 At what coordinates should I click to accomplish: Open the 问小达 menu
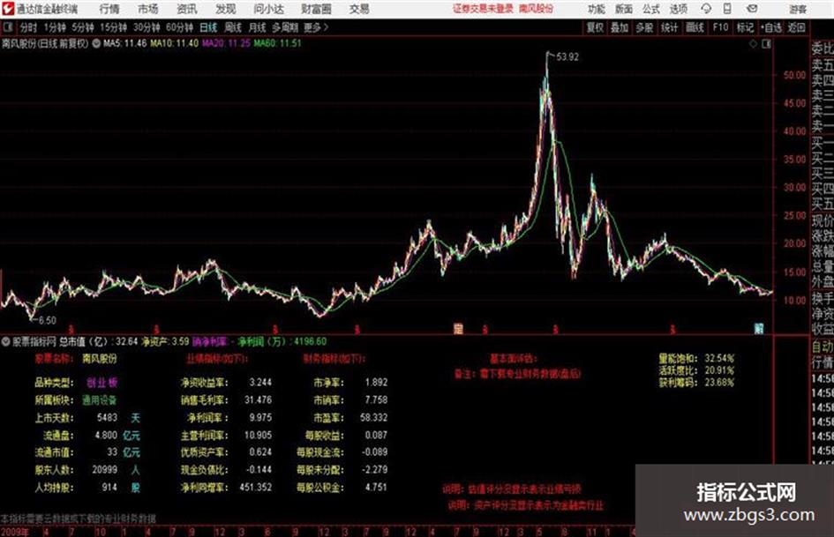point(268,9)
